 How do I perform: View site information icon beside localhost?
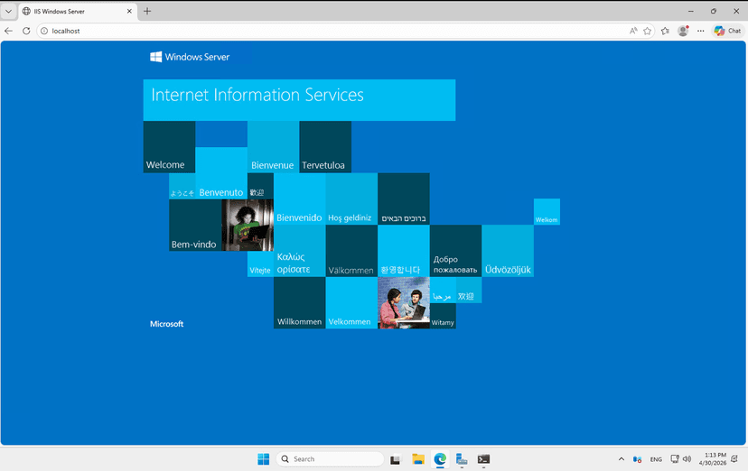44,31
